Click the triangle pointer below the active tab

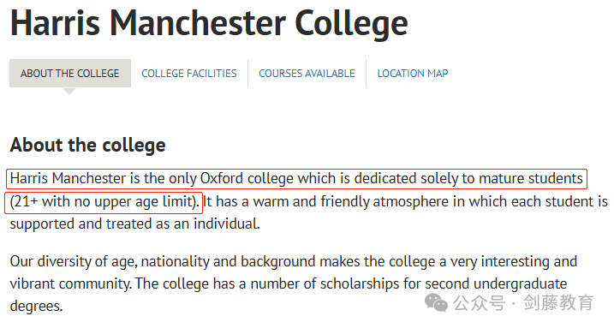pyautogui.click(x=69, y=91)
